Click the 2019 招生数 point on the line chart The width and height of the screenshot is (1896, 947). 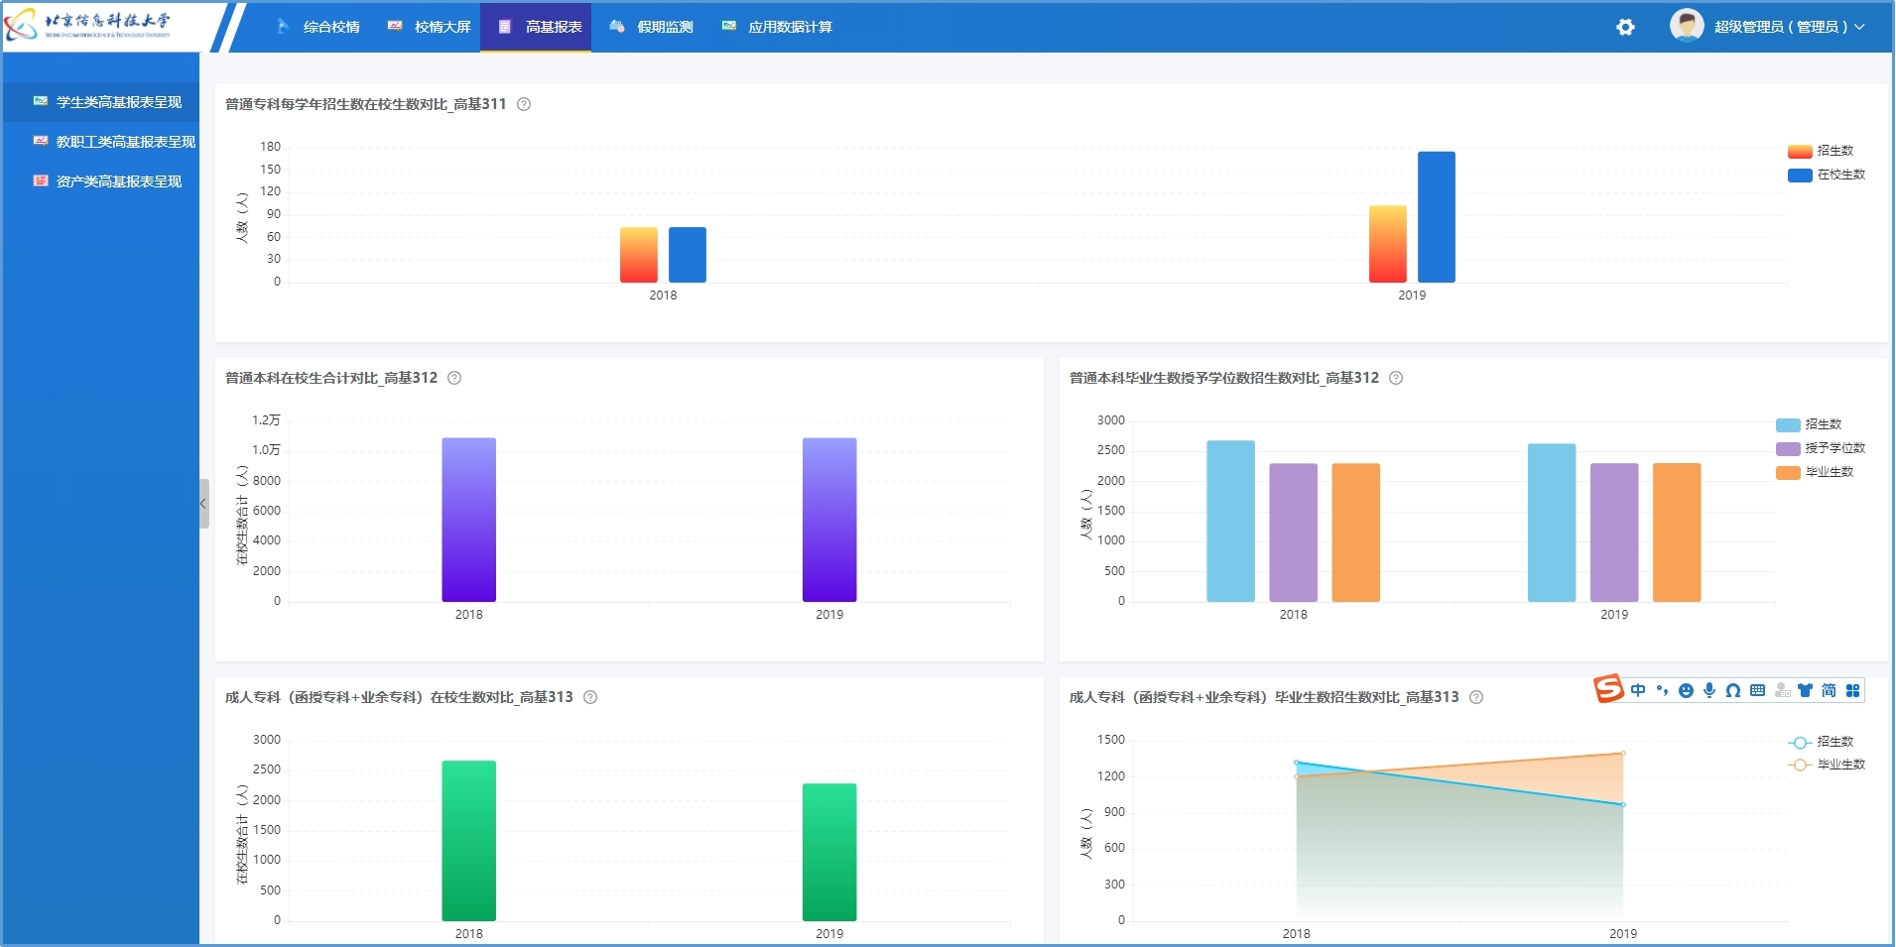1623,804
